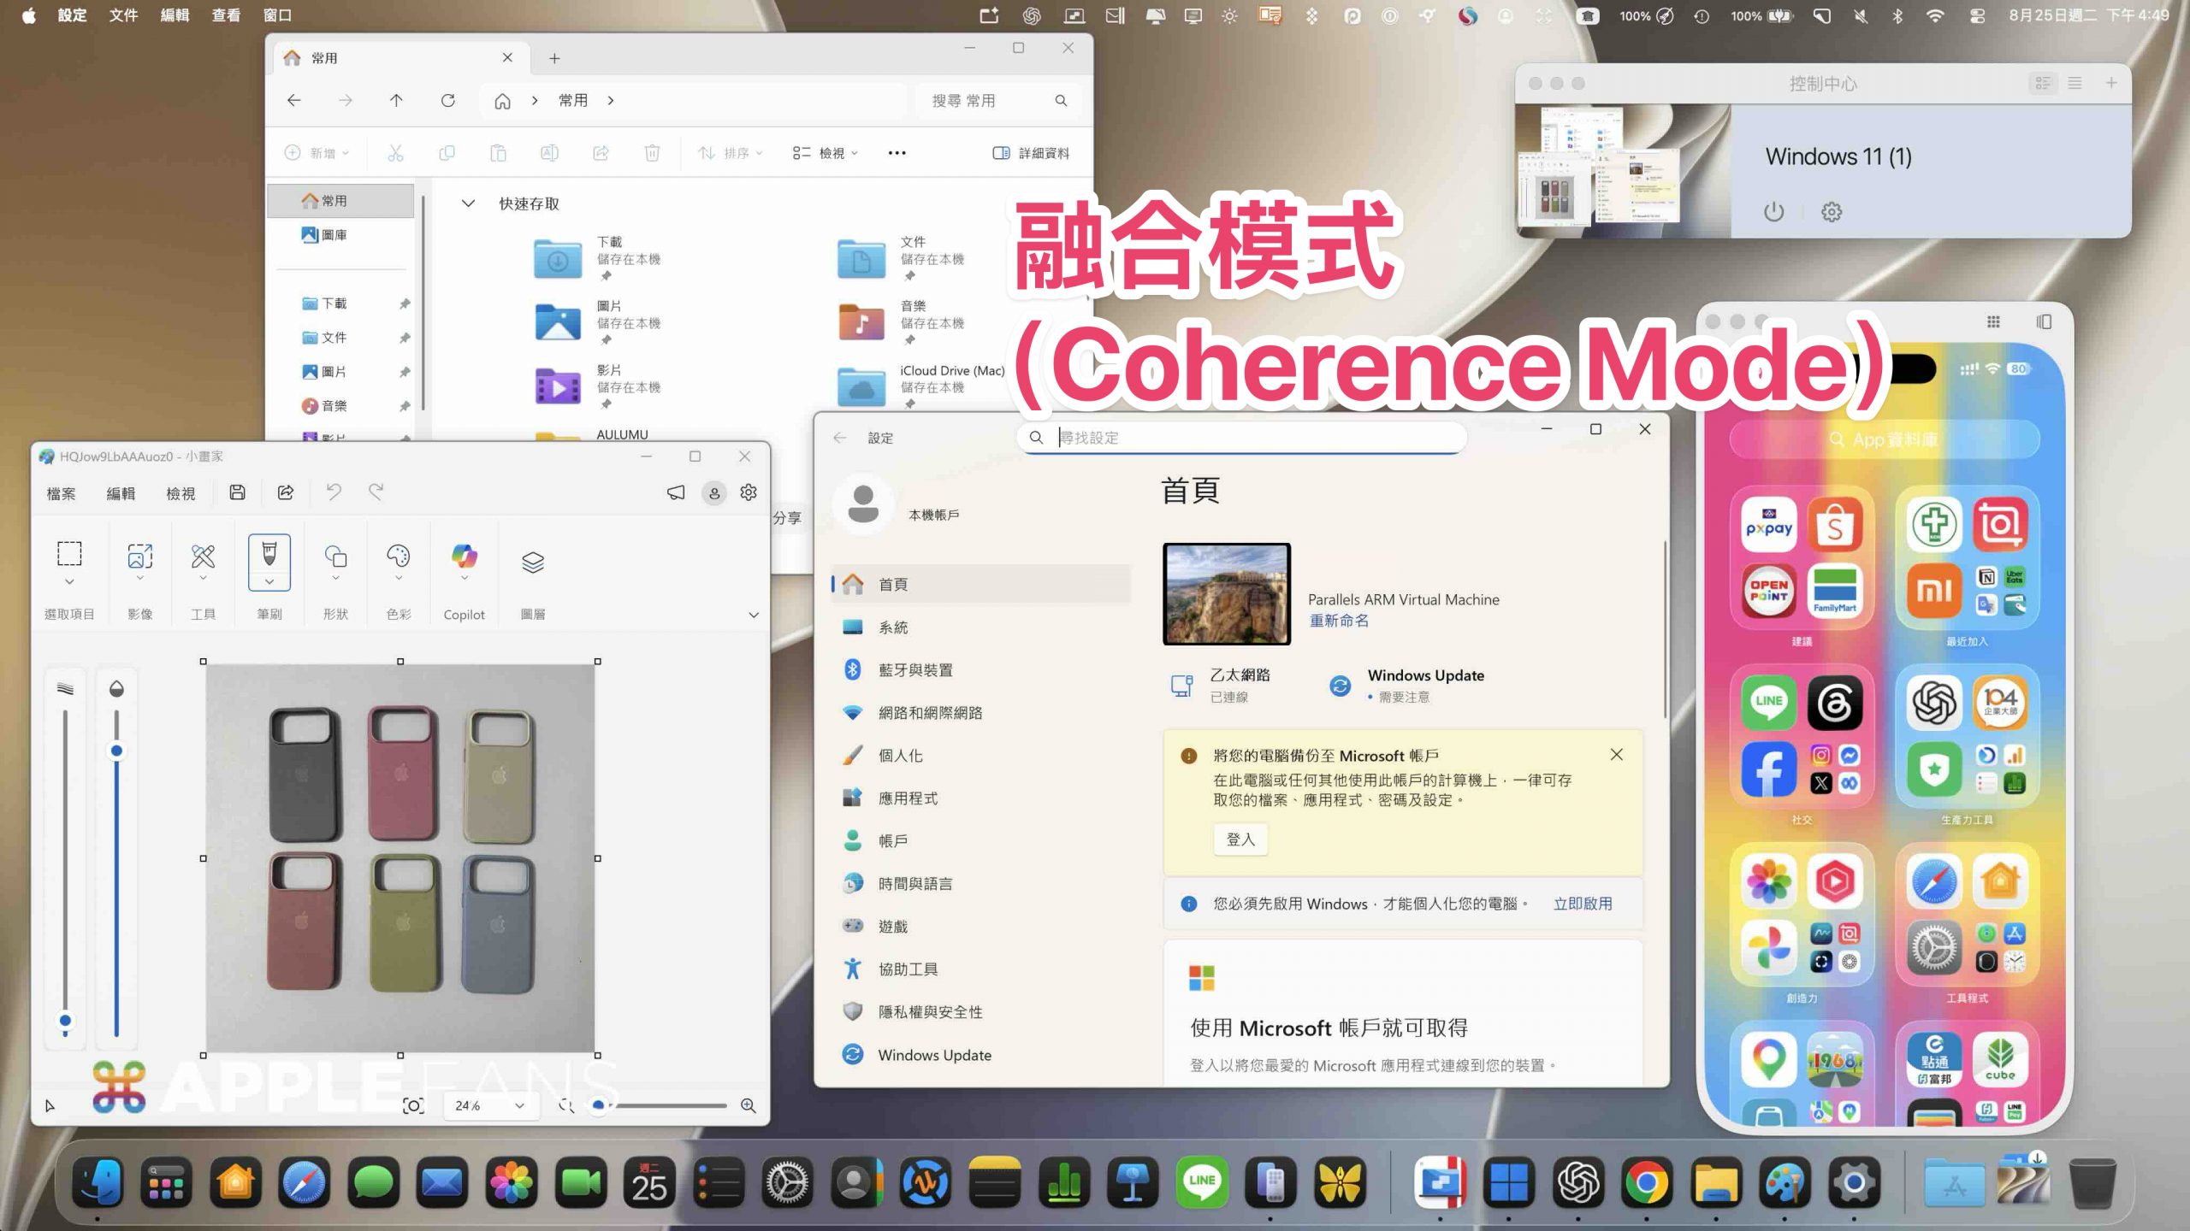Open the 檢視 view dropdown in Explorer
Viewport: 2190px width, 1231px height.
[x=825, y=153]
